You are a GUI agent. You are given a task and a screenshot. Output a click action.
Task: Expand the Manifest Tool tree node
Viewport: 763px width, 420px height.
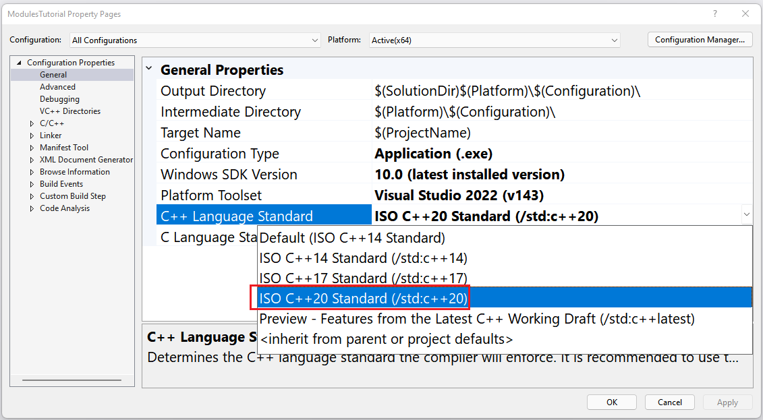click(30, 147)
